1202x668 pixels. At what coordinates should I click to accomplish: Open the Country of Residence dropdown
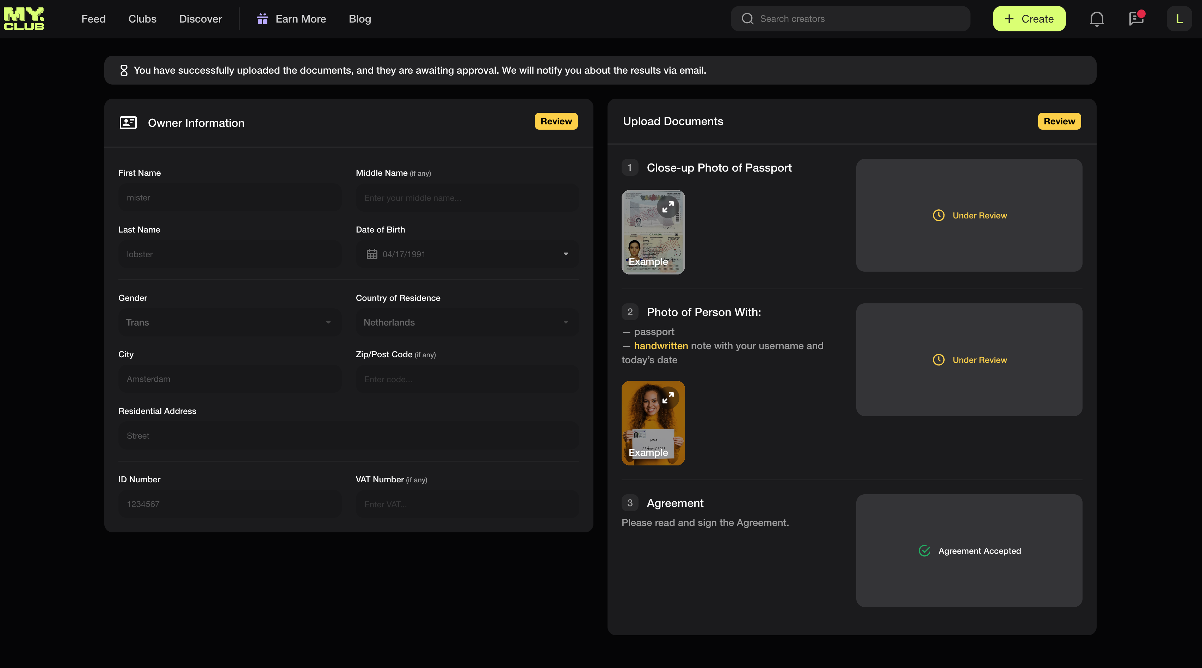click(467, 322)
